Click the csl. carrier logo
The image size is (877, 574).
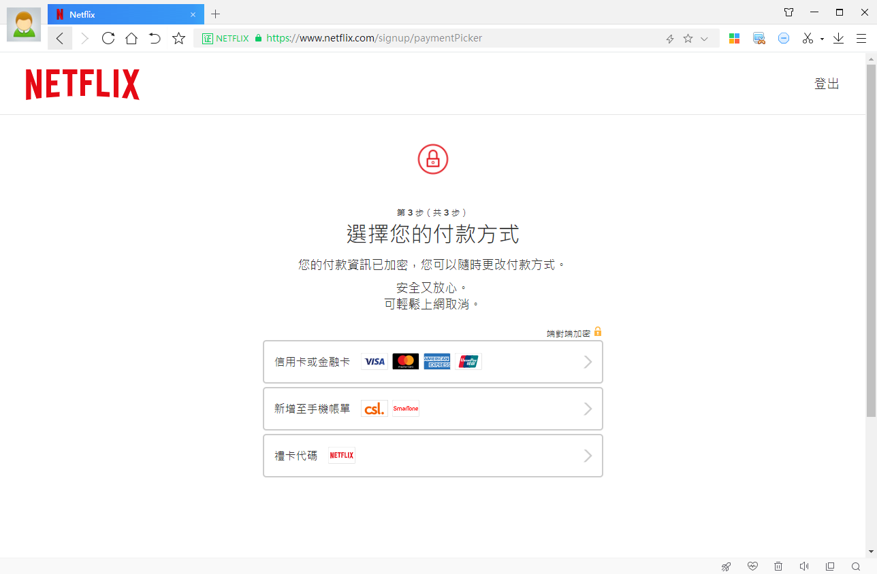coord(374,409)
